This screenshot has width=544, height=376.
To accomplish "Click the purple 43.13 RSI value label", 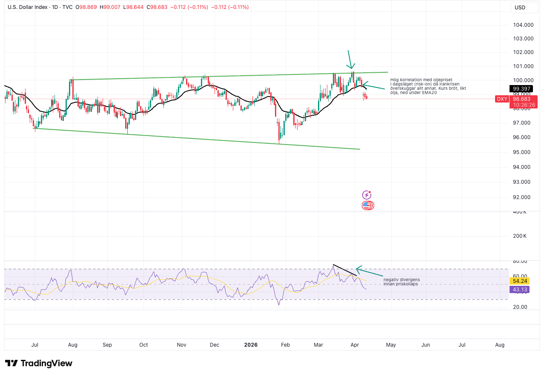I will (520, 289).
